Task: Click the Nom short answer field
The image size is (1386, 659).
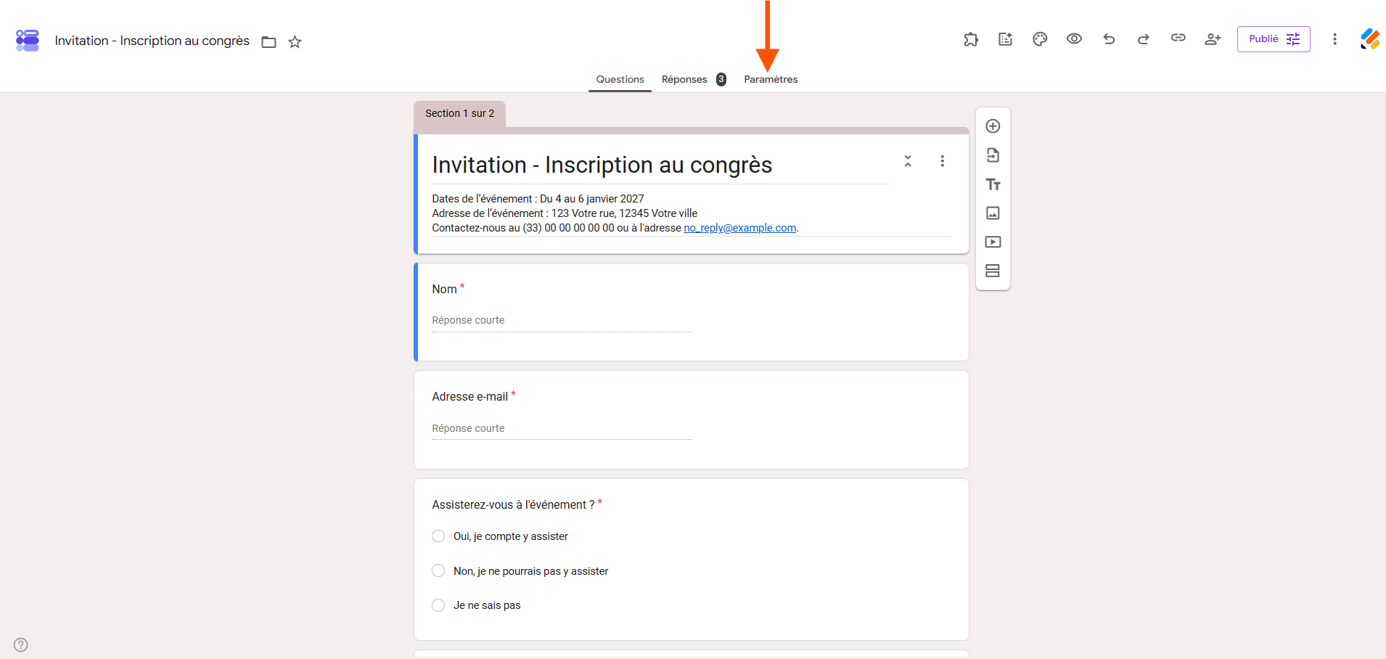Action: (x=562, y=321)
